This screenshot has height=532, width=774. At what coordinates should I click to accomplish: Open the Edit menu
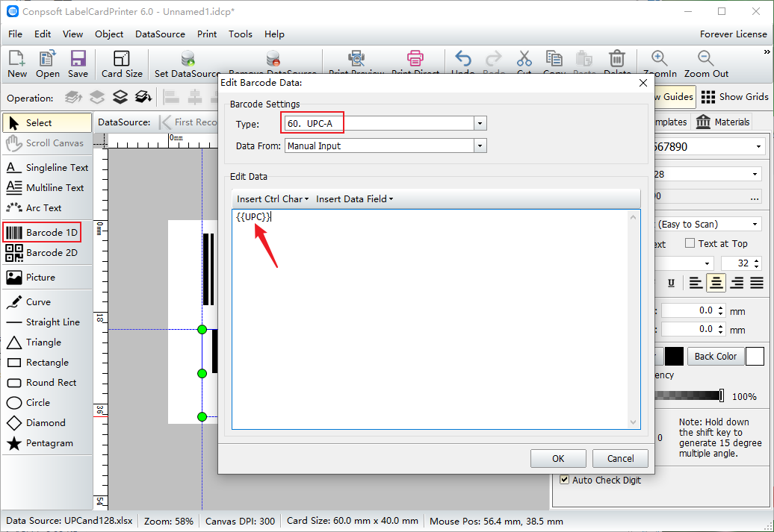coord(43,34)
